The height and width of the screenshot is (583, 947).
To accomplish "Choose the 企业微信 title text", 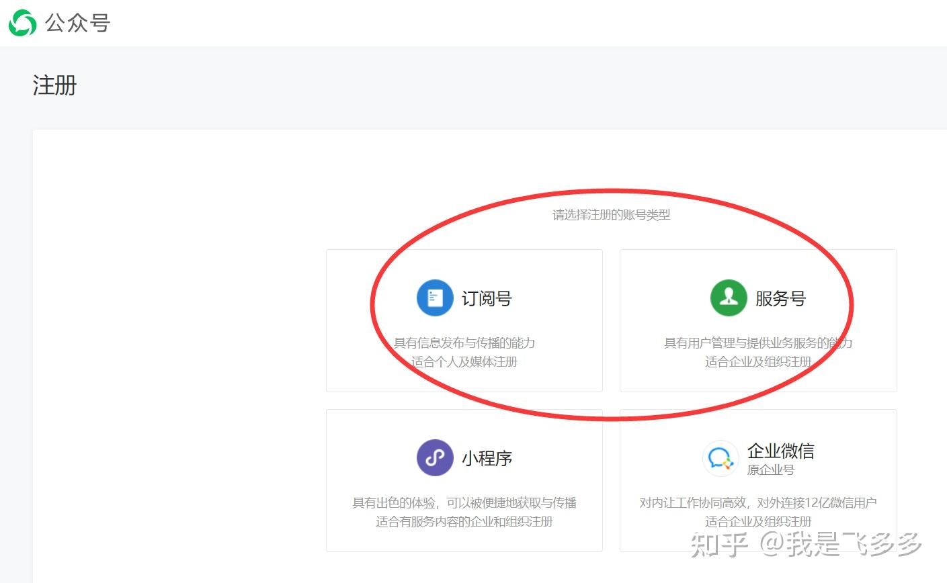I will coord(781,451).
